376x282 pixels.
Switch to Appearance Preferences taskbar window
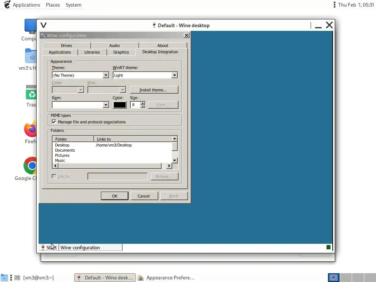(166, 278)
